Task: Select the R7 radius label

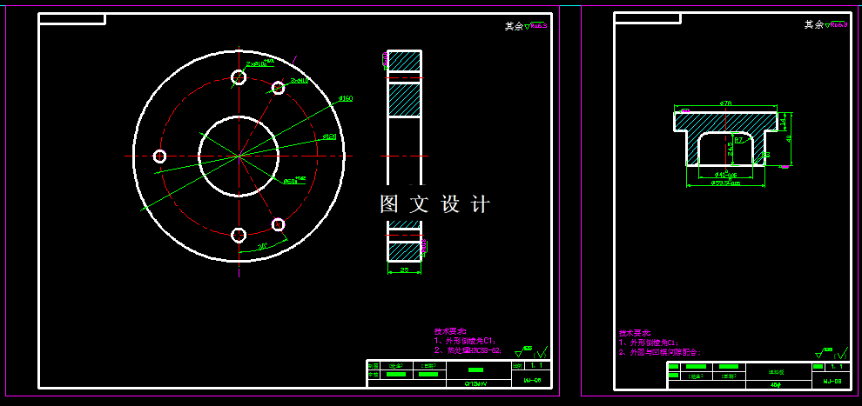Action: click(739, 140)
